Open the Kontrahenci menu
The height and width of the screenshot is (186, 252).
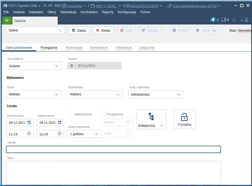click(x=89, y=12)
